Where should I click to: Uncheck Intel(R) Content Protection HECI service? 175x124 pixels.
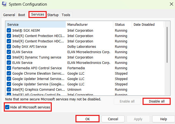coord(9,36)
